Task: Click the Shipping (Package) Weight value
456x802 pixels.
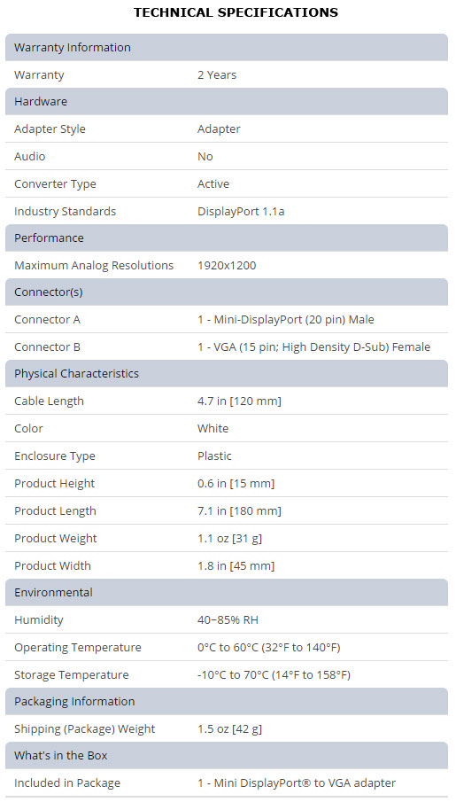Action: click(229, 728)
